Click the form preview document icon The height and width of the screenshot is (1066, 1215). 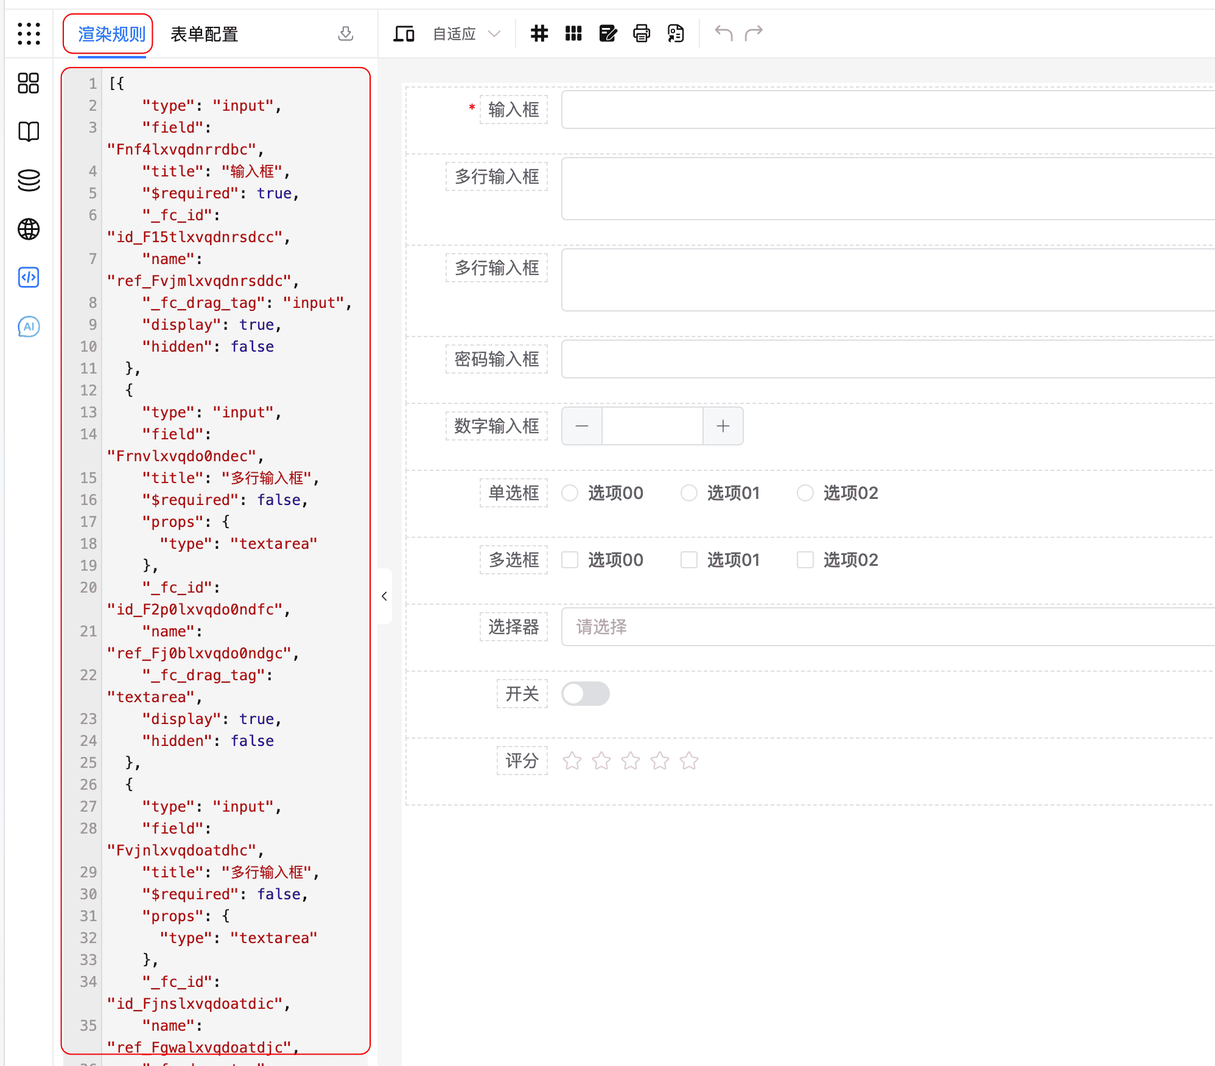676,33
